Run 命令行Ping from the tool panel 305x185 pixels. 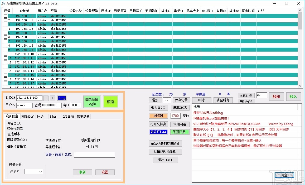[x=158, y=132]
